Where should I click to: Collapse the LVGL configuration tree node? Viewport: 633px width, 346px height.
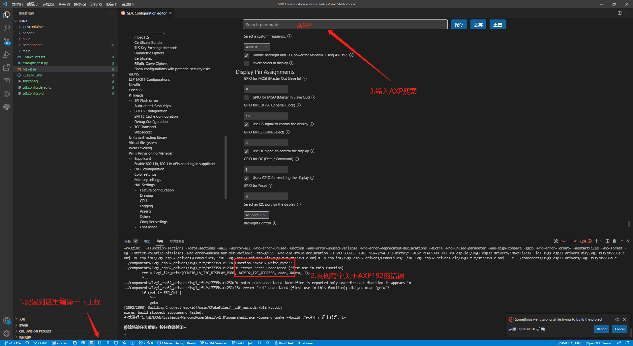pos(131,169)
